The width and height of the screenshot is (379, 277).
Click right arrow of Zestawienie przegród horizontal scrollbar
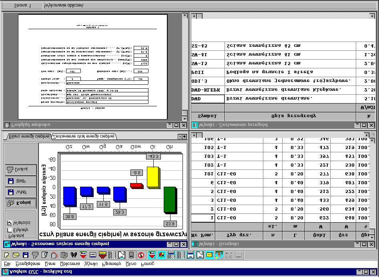point(372,16)
